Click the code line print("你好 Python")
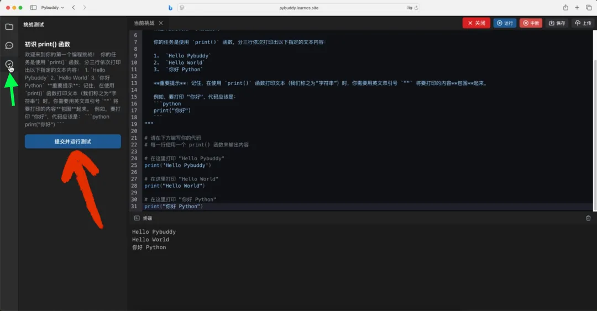This screenshot has width=597, height=311. pos(174,206)
